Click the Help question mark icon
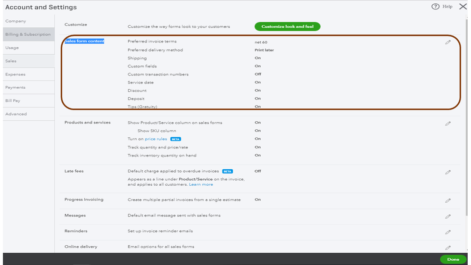 [435, 7]
